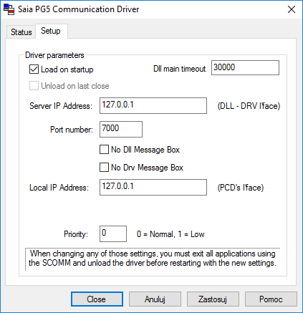The width and height of the screenshot is (303, 313).
Task: Click the Port number field
Action: (121, 129)
